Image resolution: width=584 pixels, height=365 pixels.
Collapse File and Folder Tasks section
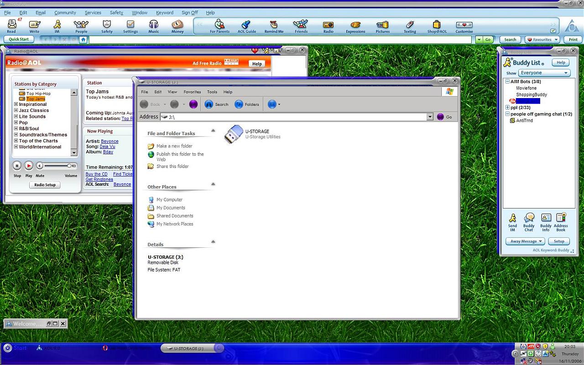point(213,131)
